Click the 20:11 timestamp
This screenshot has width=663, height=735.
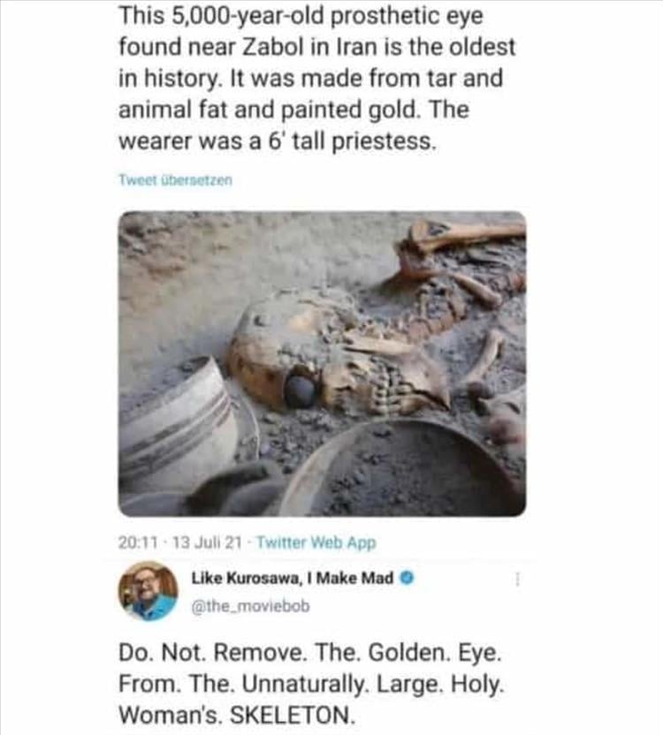pos(138,542)
